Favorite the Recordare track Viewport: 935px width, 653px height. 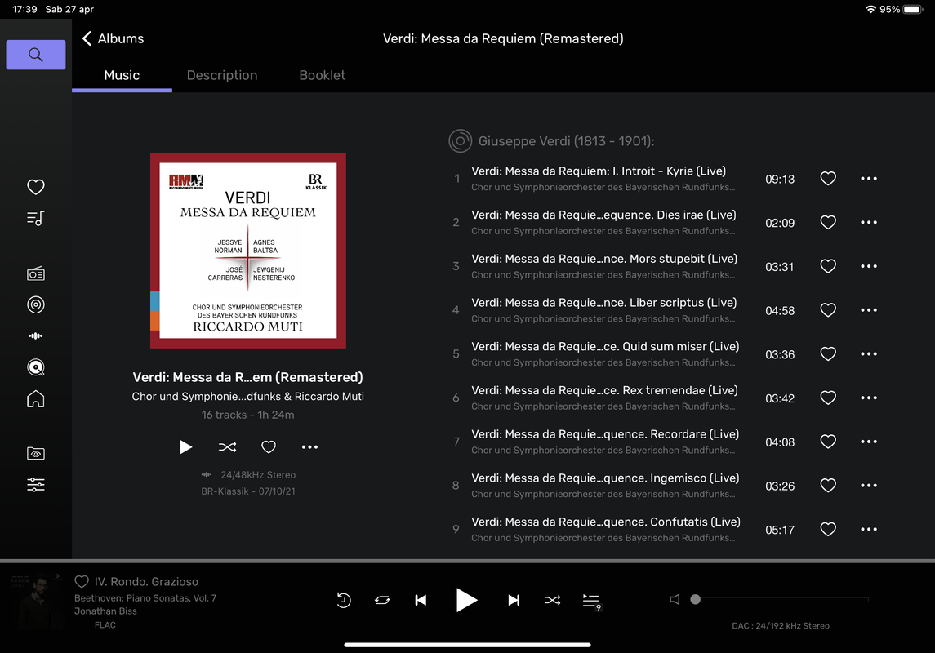click(x=828, y=442)
